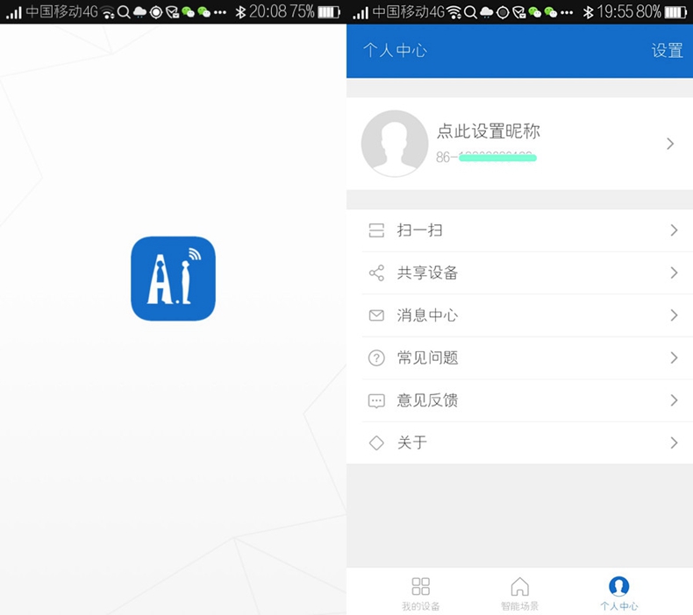
Task: Expand the profile row chevron
Action: point(670,144)
